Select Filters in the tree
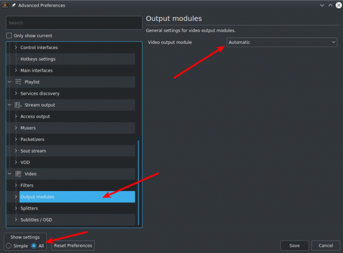The width and height of the screenshot is (343, 253). (x=27, y=185)
